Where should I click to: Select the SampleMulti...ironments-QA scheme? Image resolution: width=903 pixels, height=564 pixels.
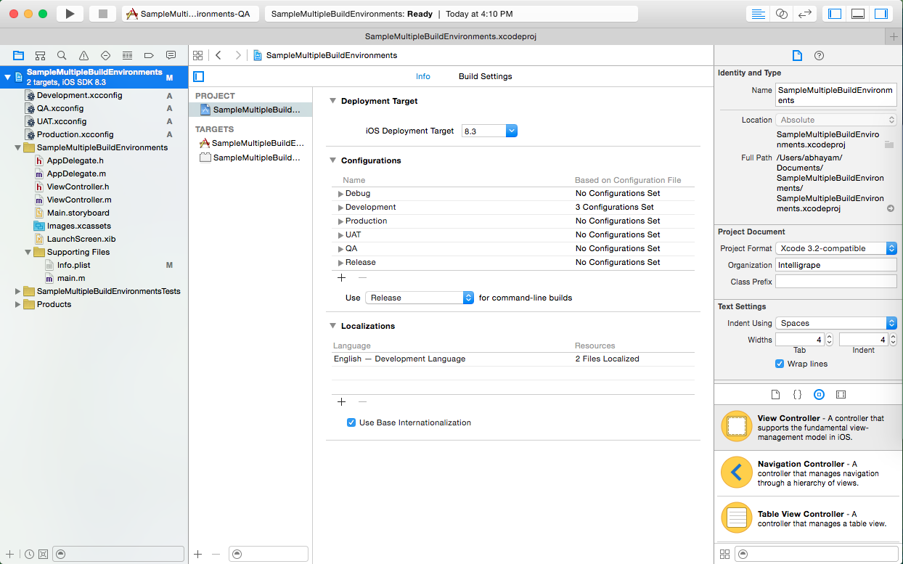point(190,14)
